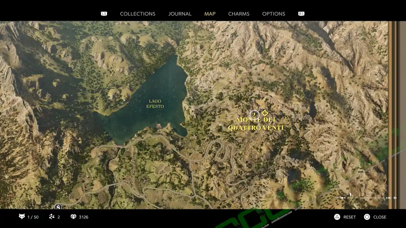
Task: Click the player position compass marker
Action: click(254, 115)
